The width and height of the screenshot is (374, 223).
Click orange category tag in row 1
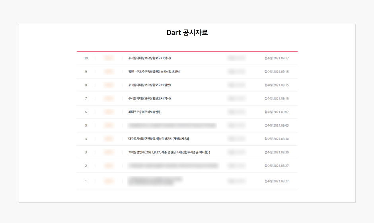[109, 181]
